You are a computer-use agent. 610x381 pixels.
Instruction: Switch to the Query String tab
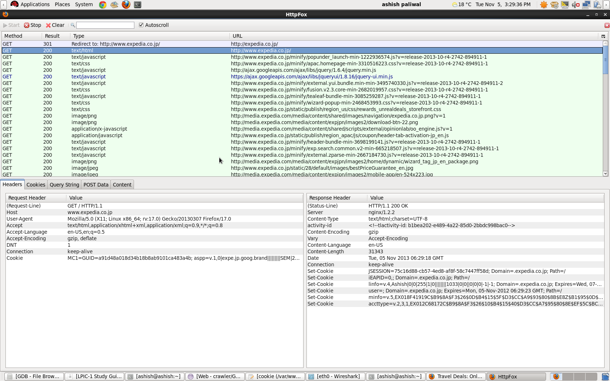64,185
